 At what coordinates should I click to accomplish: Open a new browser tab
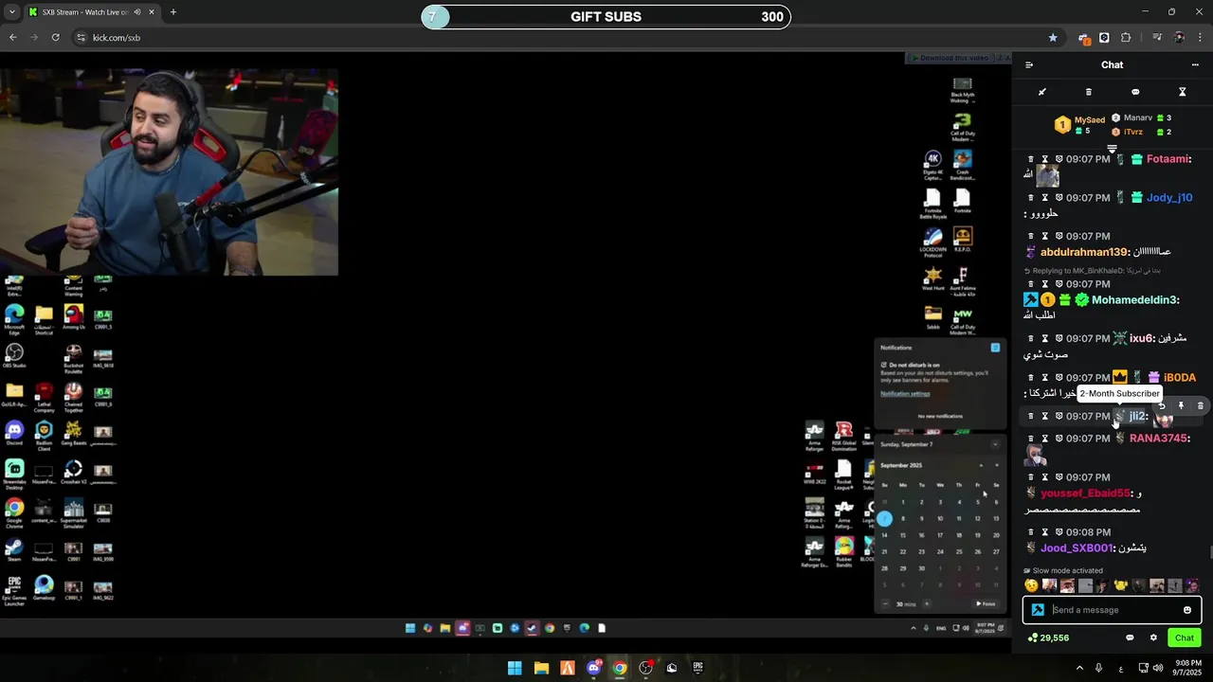click(173, 12)
